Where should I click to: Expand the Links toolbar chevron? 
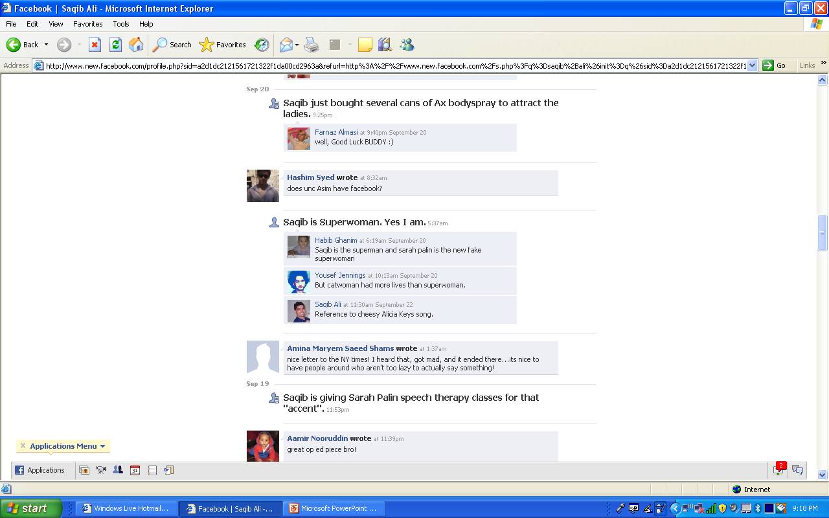click(824, 63)
